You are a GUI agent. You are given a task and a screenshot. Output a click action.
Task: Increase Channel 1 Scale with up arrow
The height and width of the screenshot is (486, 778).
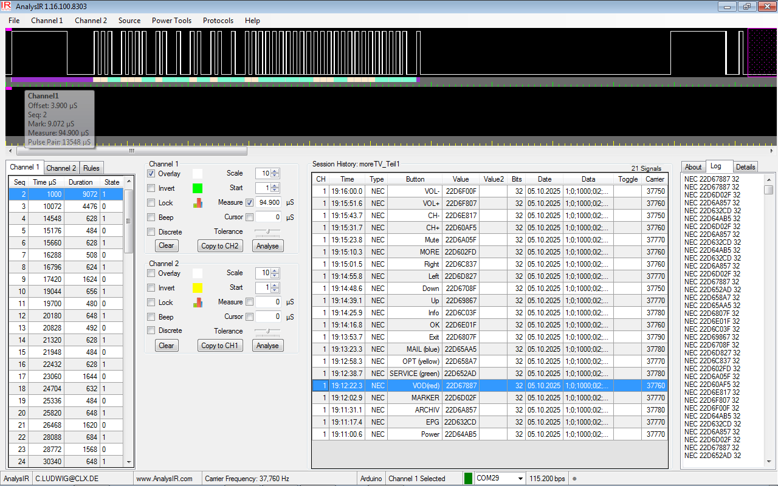pos(275,171)
